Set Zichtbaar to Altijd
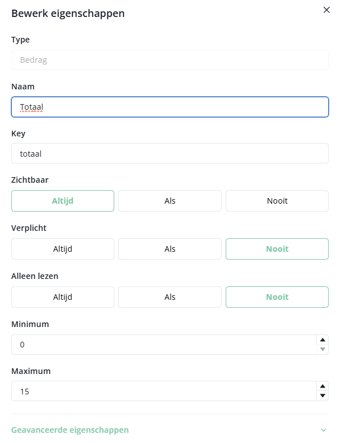Screen dimensions: 340x443 [63, 201]
